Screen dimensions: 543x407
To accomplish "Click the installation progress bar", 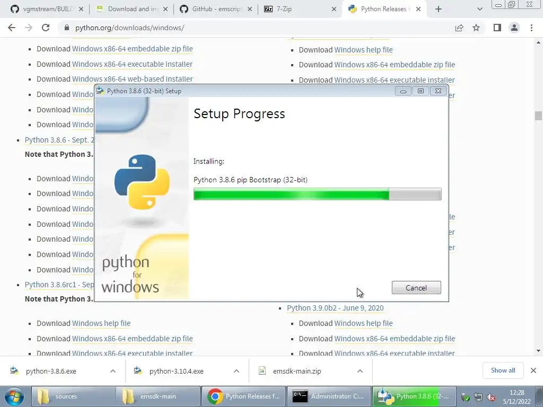I will click(317, 194).
